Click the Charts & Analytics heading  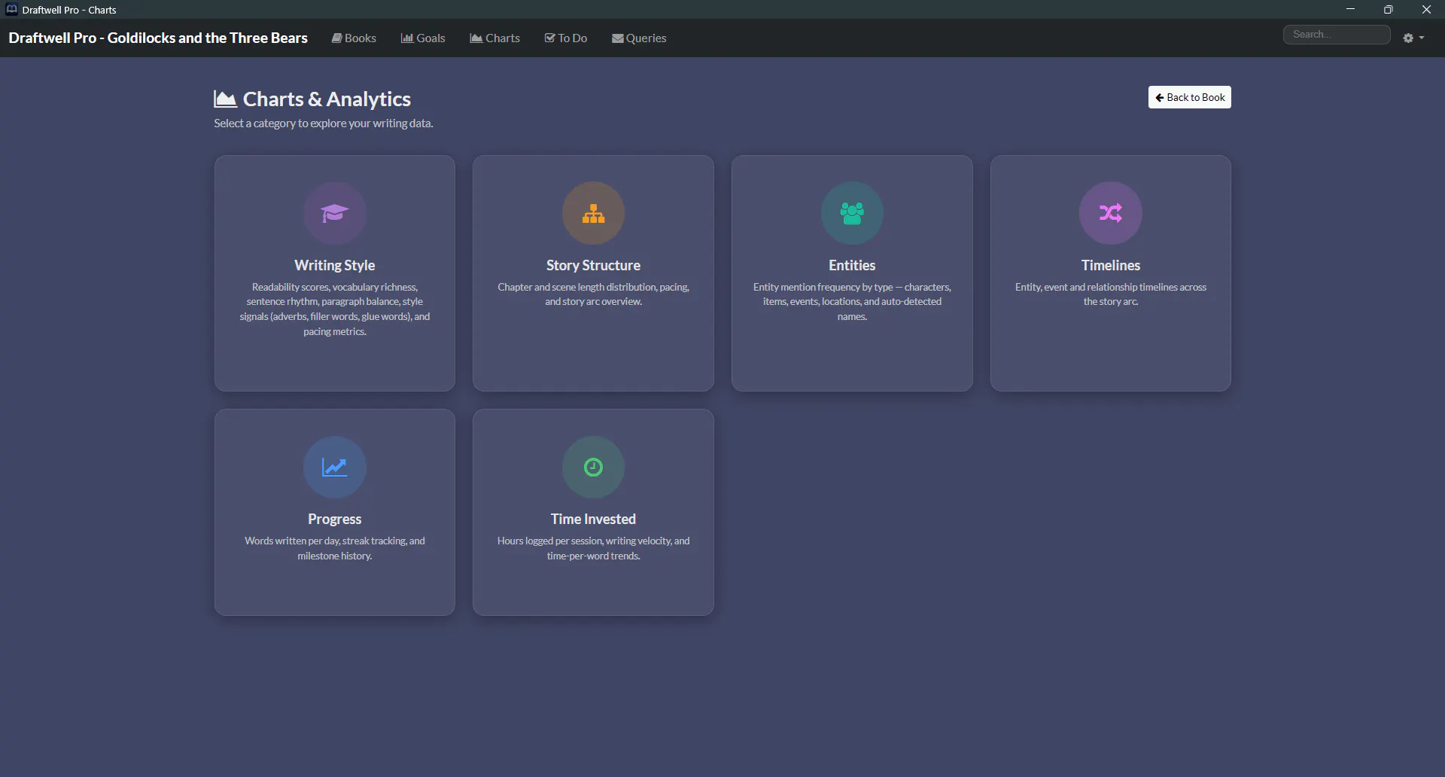(x=327, y=99)
